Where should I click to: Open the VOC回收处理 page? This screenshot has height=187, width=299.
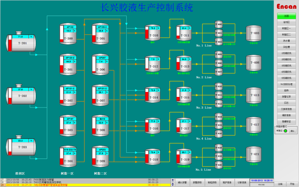pyautogui.click(x=286, y=84)
